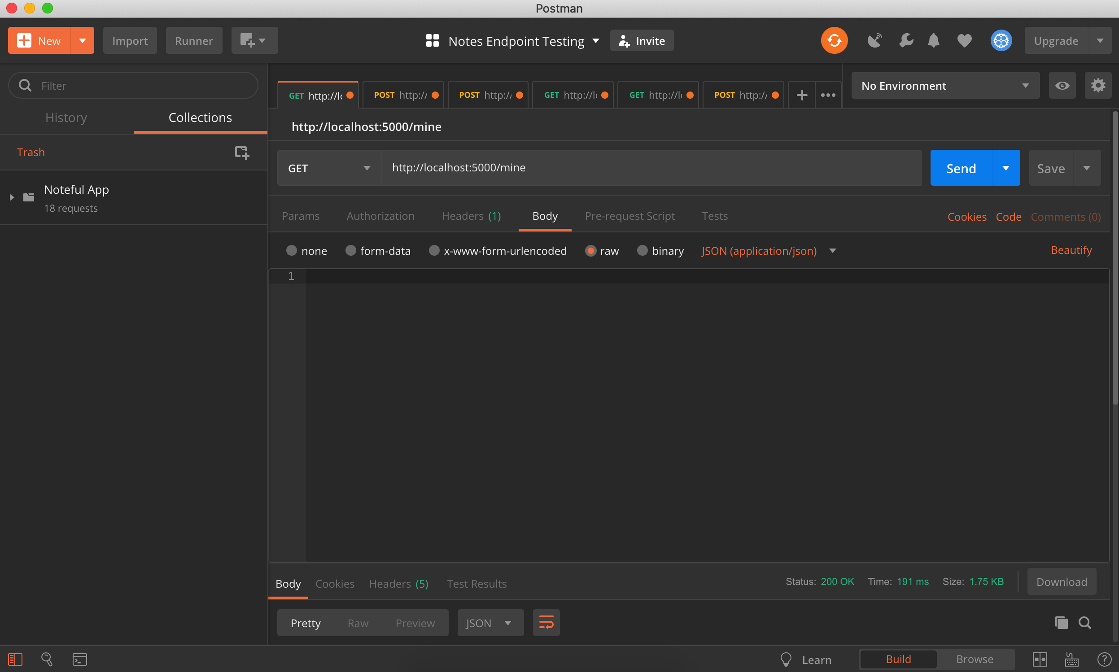Viewport: 1119px width, 672px height.
Task: Select the binary body option
Action: coord(642,250)
